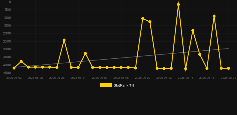Viewport: 237px width, 115px height.
Task: Select the last data point above 2025-06-21
Action: click(228, 68)
